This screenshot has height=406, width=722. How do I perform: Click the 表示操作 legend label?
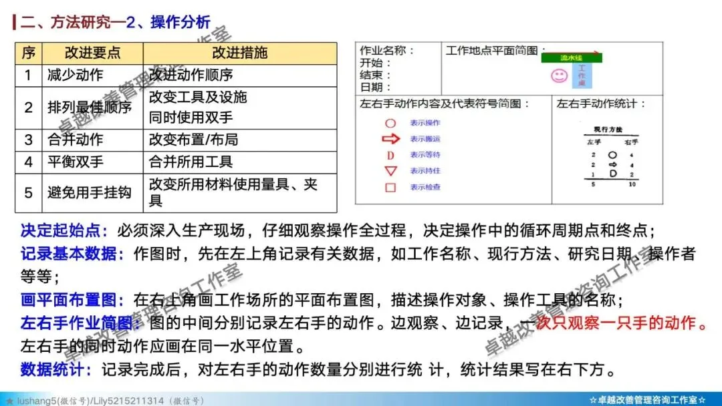425,123
